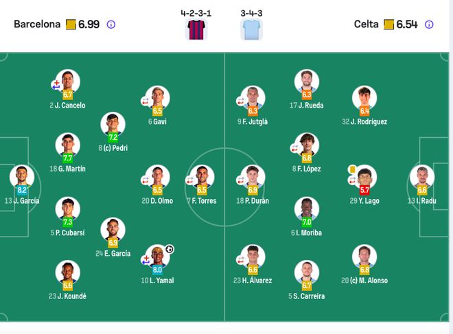Image resolution: width=453 pixels, height=334 pixels.
Task: Click the info icon beside Celta's rating
Action: pos(429,25)
